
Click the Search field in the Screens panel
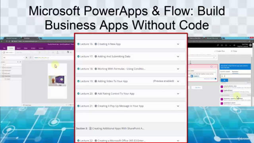11,65
